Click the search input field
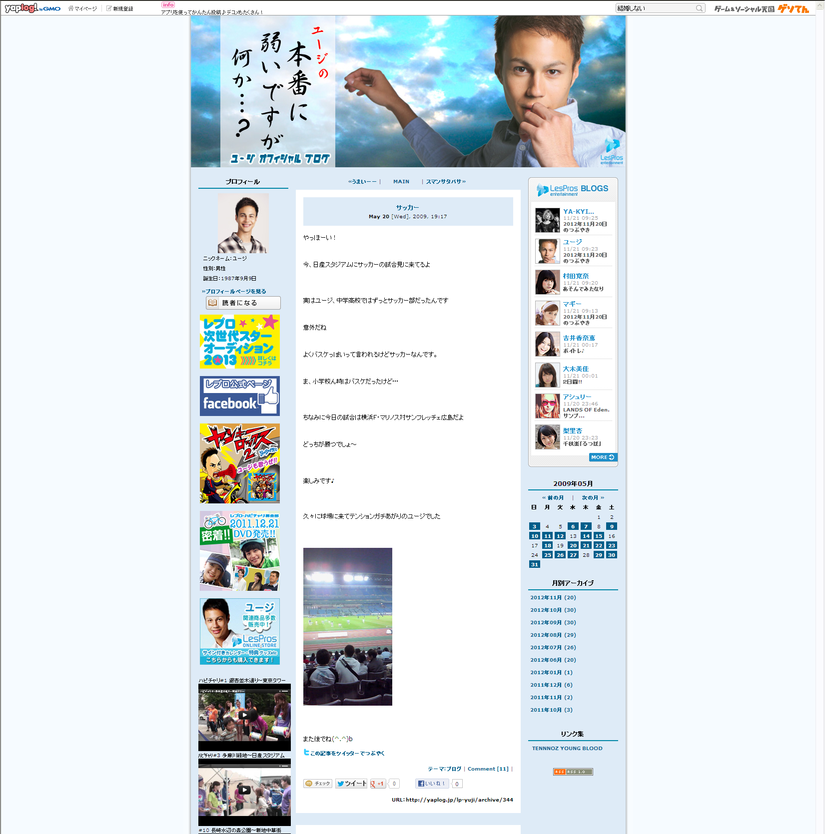The image size is (825, 834). [655, 8]
